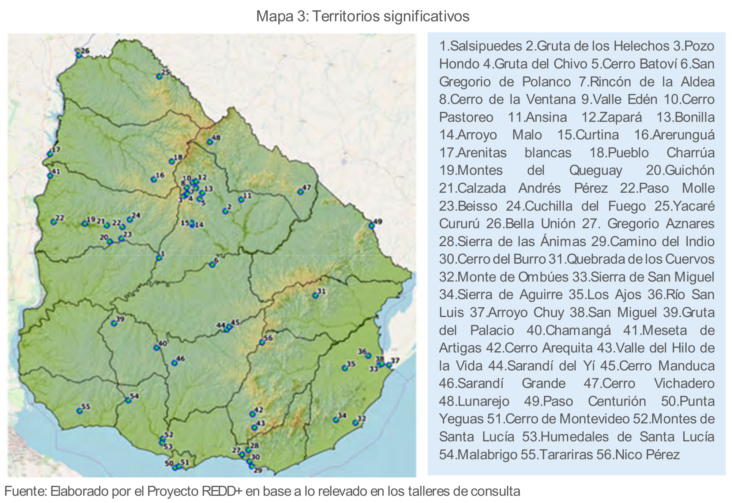
Task: Select map marker number 31
Action: (315, 295)
